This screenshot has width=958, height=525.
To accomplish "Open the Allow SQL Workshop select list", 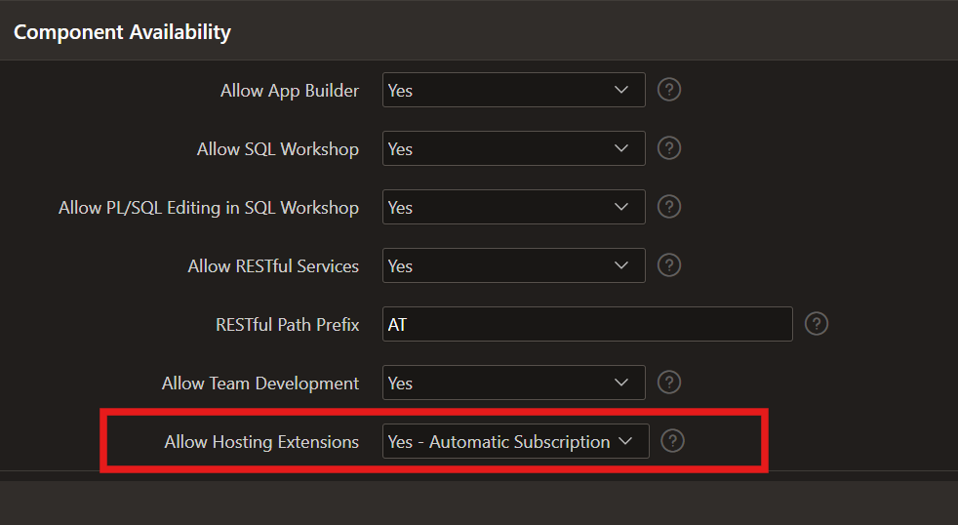I will (x=513, y=148).
